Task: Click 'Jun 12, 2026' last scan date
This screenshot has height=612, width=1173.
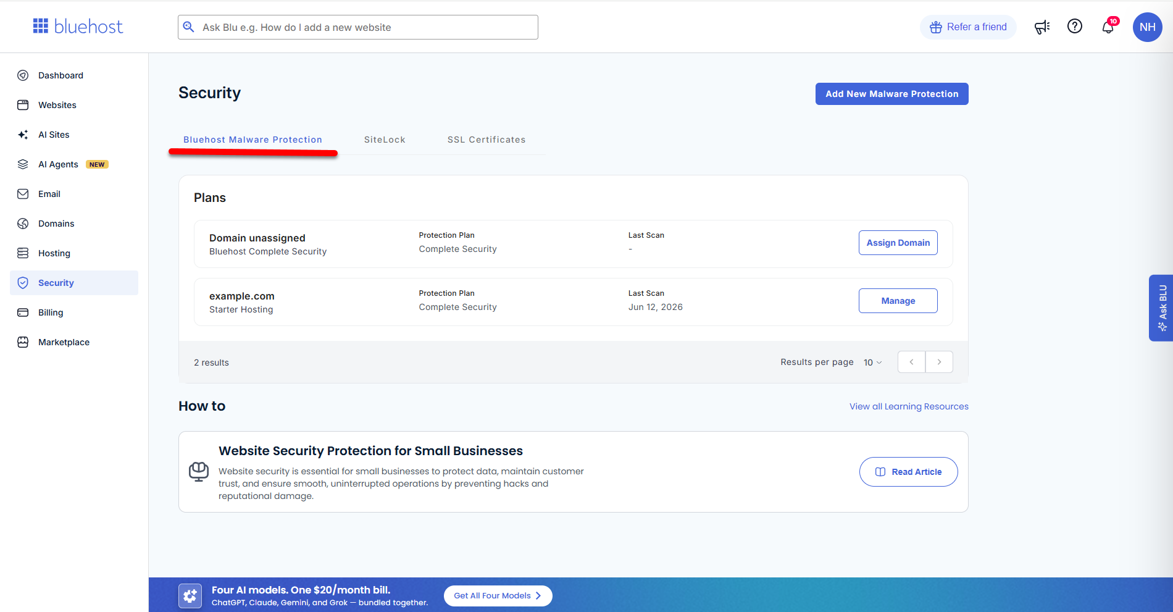Action: pos(656,307)
